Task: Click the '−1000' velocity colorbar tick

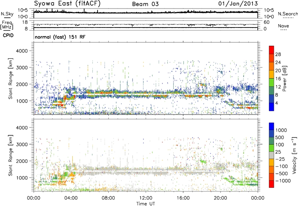Action: point(283,181)
